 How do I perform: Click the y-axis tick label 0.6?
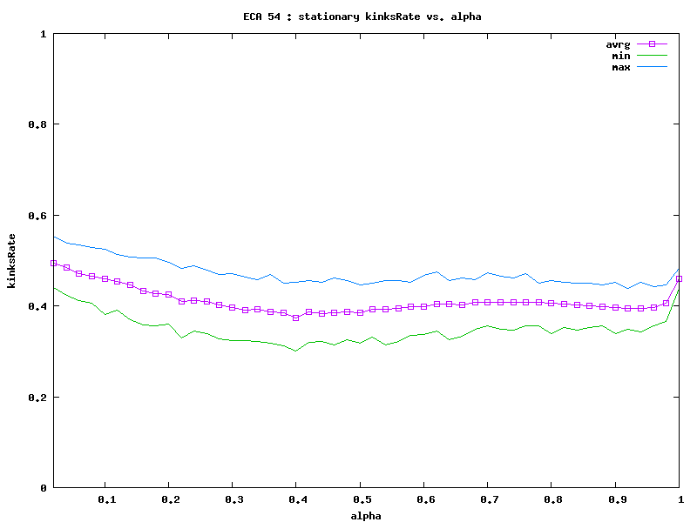[38, 216]
